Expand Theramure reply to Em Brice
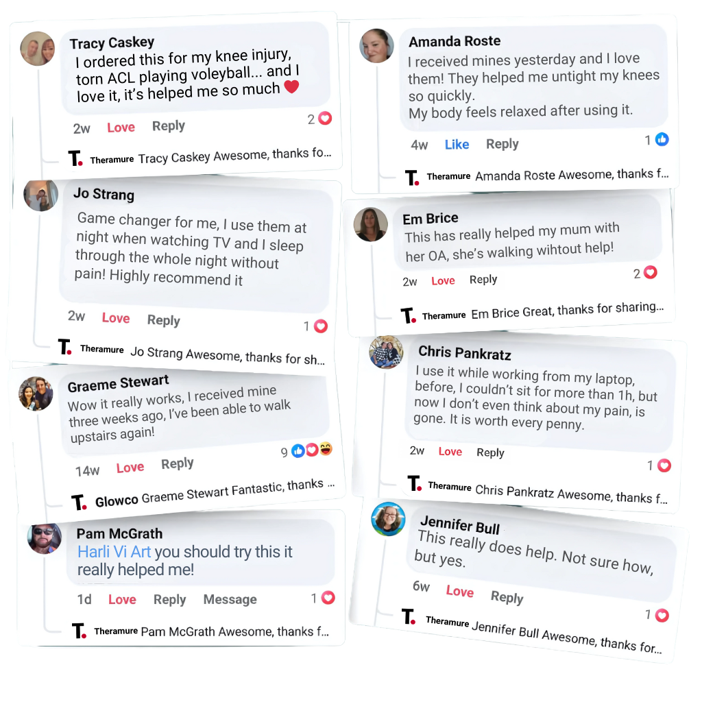702x702 pixels. 567,311
